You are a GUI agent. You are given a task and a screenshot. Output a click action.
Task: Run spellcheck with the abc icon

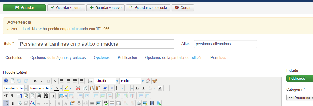[x=105, y=103]
